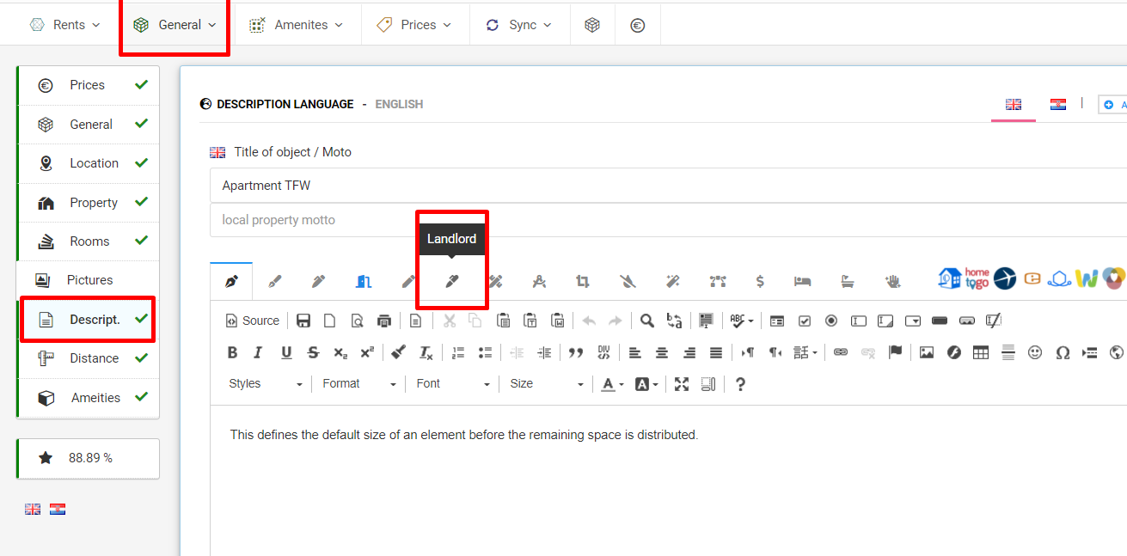Open the Landlord description tab

coord(452,281)
